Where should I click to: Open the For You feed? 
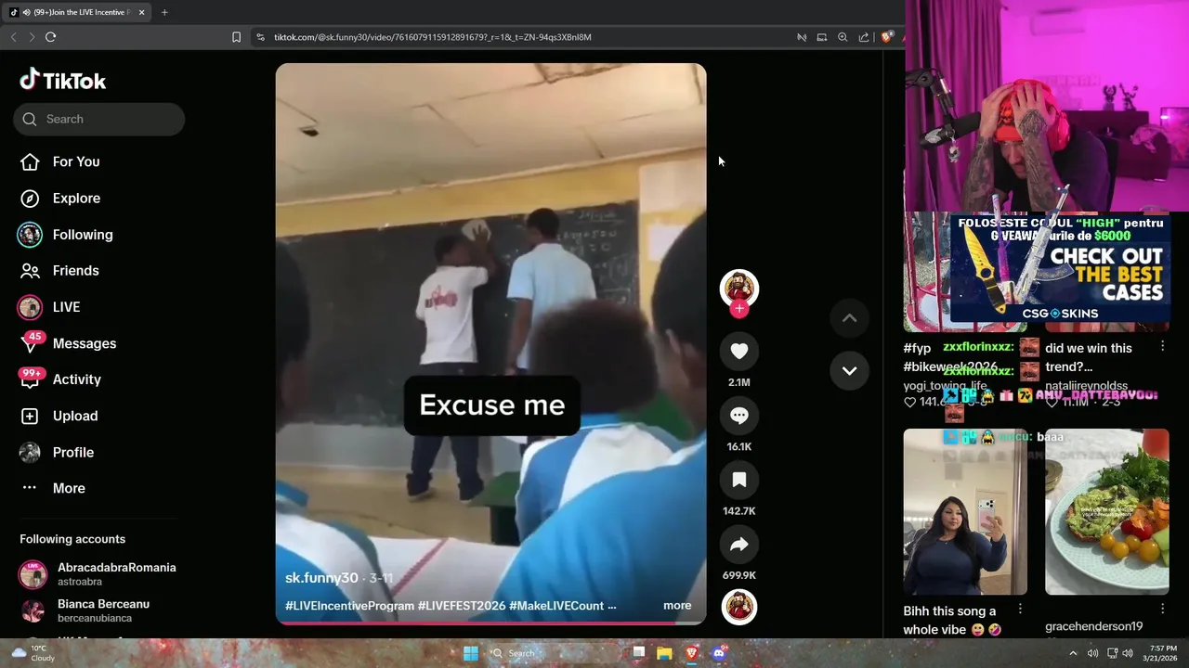[x=59, y=161]
